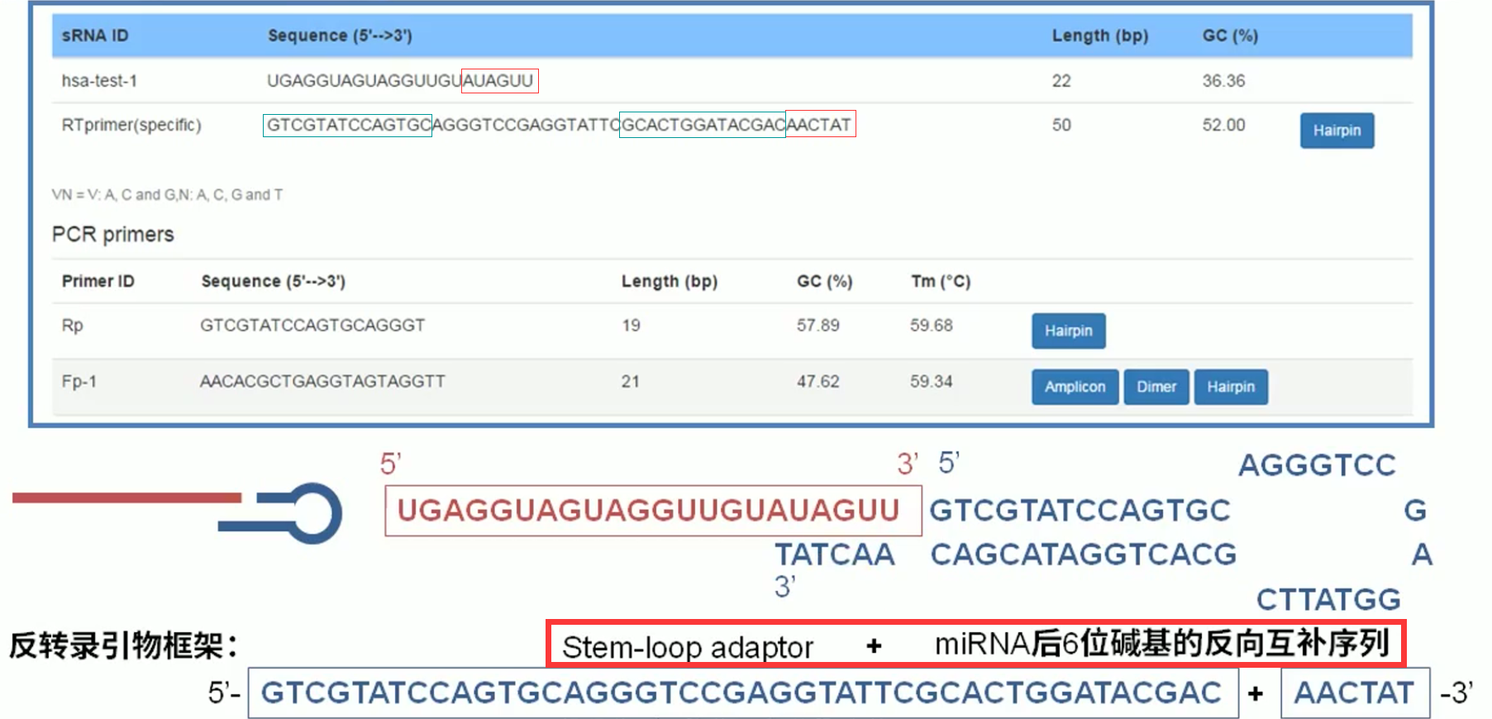Click the 59.34 Tm value for Fp-1
This screenshot has height=719, width=1492.
click(x=932, y=381)
